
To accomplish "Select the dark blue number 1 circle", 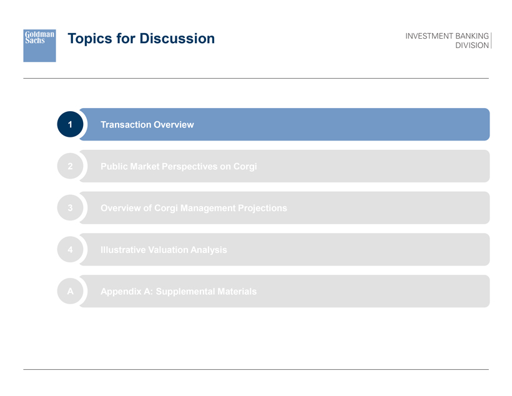I will 71,124.
